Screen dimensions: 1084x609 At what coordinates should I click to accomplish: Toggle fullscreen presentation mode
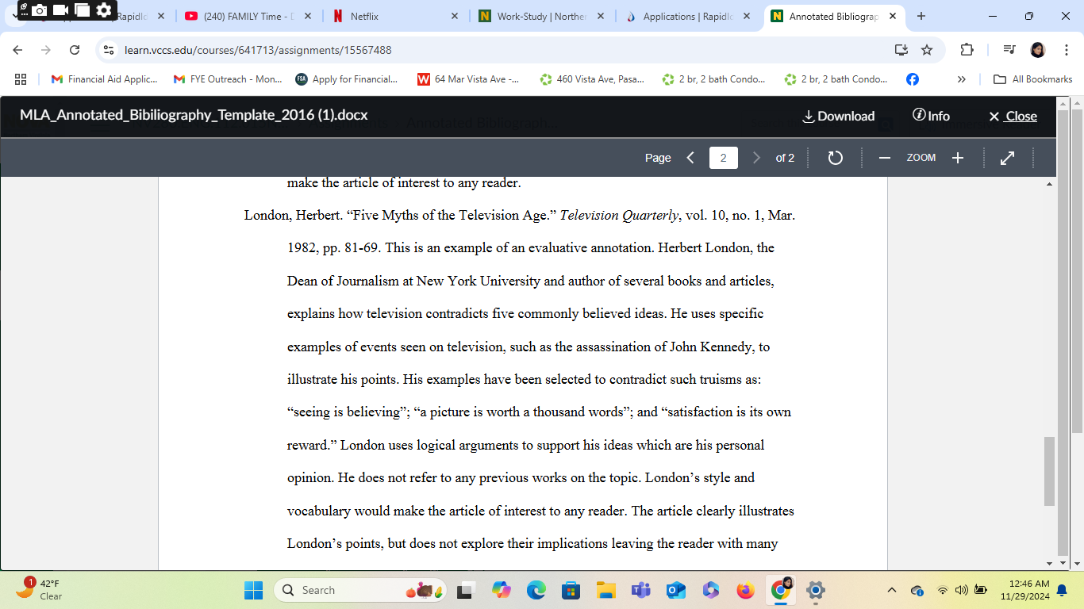(x=1006, y=157)
